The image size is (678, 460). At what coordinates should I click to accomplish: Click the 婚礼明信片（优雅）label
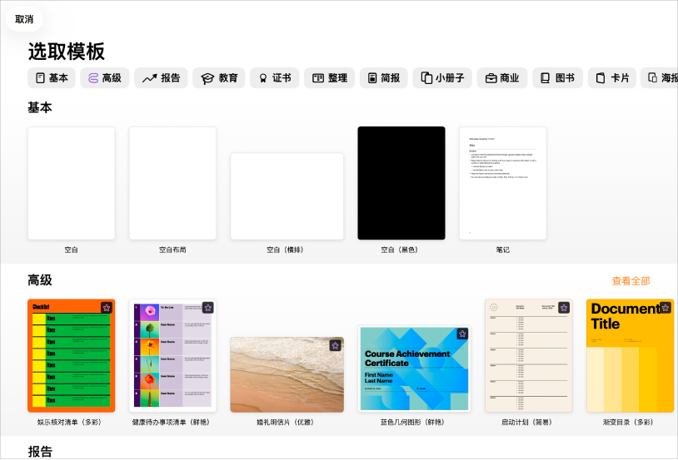(x=286, y=422)
